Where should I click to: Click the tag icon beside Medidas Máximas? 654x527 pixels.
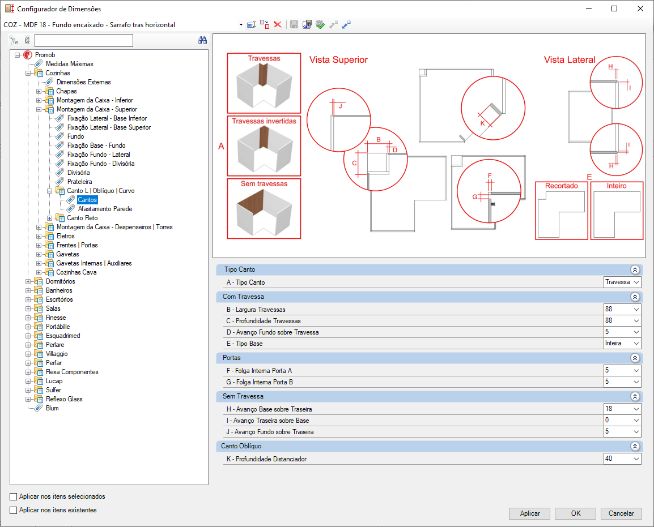[39, 64]
